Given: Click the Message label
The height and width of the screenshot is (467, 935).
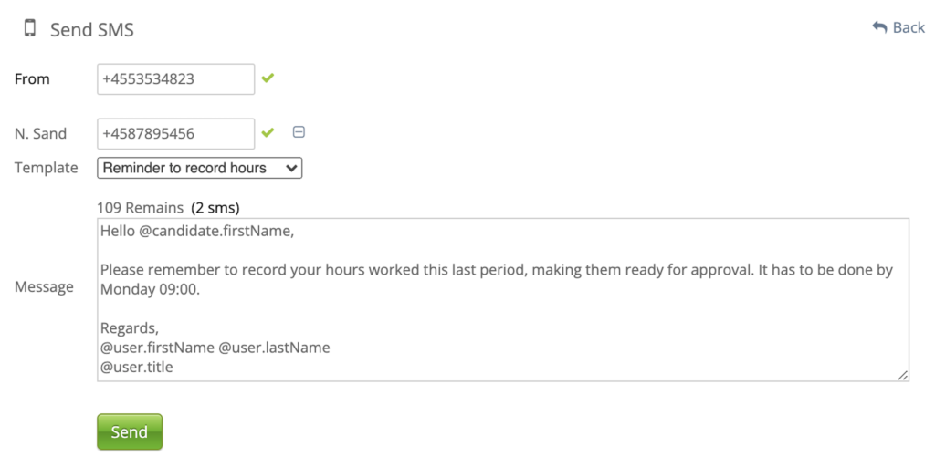Looking at the screenshot, I should (x=44, y=287).
